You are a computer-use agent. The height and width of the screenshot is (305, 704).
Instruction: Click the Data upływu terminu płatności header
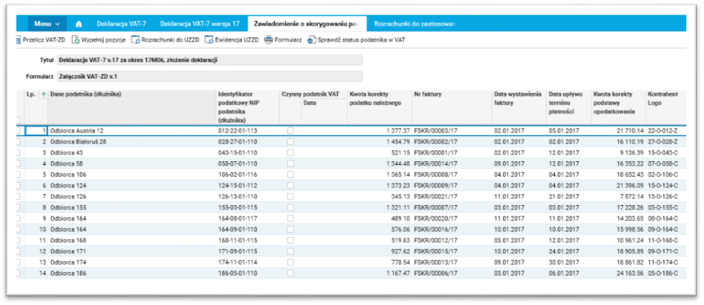click(x=569, y=107)
